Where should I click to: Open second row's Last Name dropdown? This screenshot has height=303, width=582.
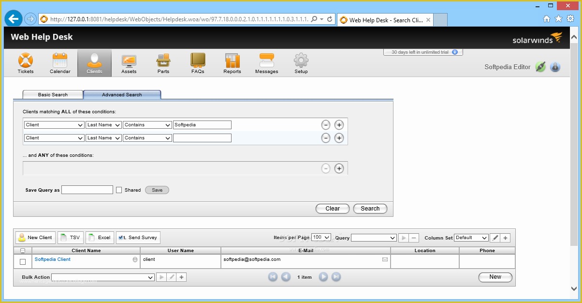[103, 138]
